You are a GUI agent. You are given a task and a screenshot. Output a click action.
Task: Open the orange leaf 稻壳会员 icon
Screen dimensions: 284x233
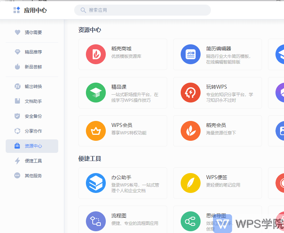tap(191, 131)
